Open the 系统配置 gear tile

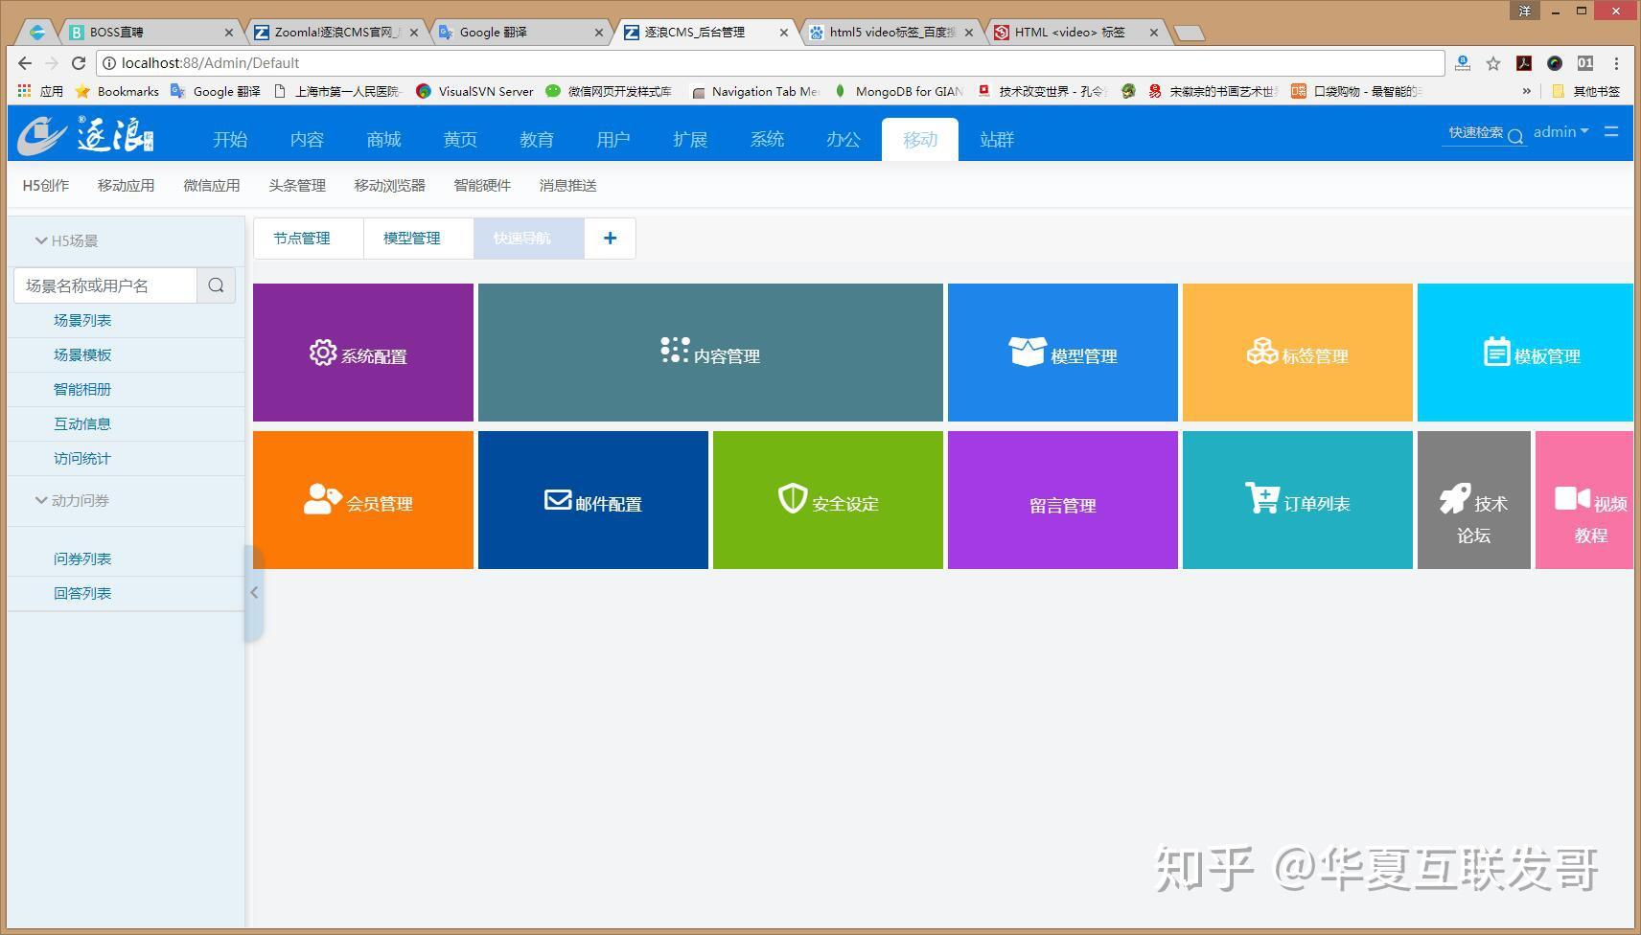tap(363, 353)
